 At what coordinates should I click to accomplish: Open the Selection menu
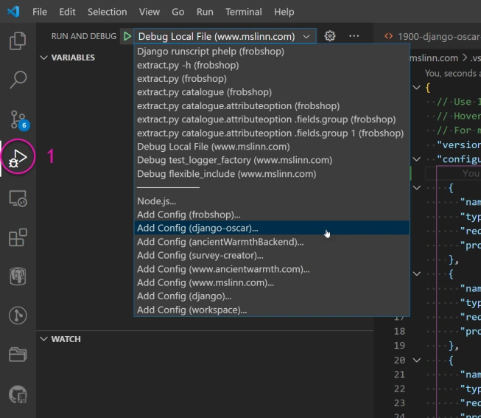[x=107, y=12]
